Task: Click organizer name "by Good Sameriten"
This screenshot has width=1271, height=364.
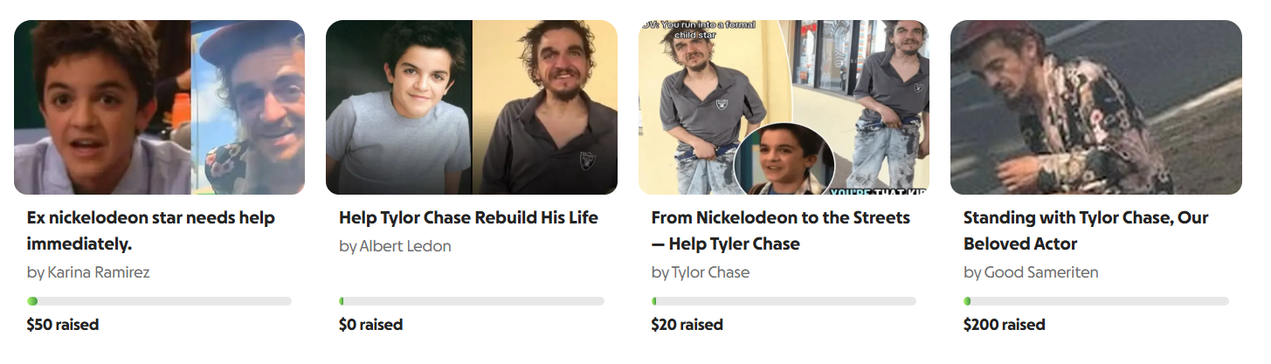Action: [1031, 272]
